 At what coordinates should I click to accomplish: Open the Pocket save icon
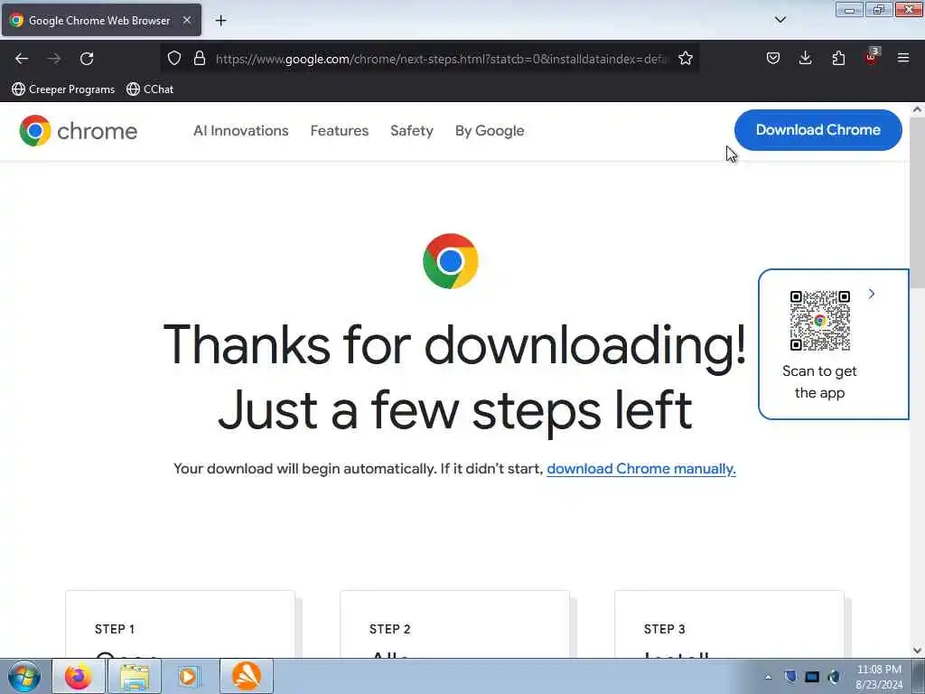[x=773, y=58]
